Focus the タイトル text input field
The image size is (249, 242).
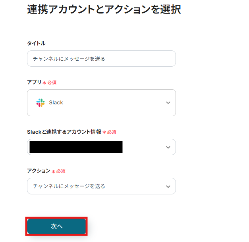click(101, 59)
